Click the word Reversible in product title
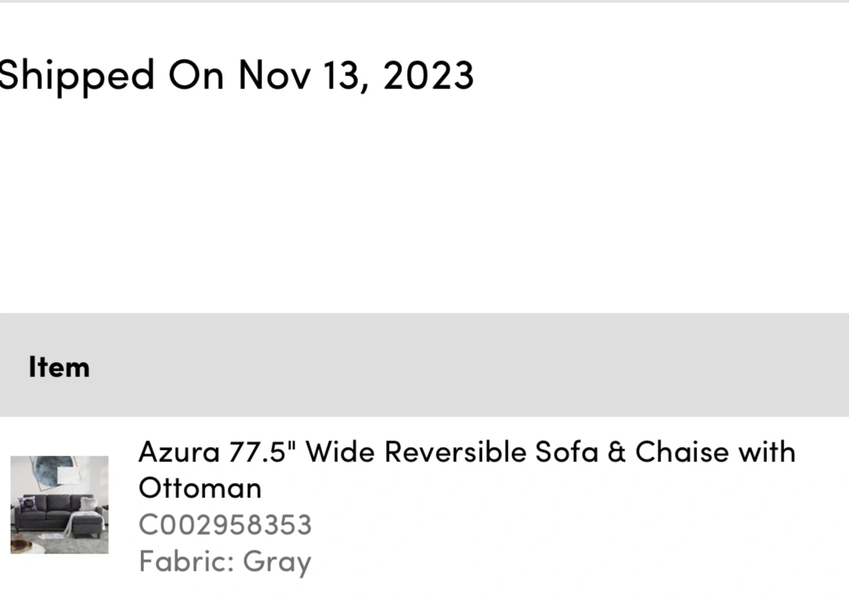This screenshot has width=849, height=599. coord(455,452)
